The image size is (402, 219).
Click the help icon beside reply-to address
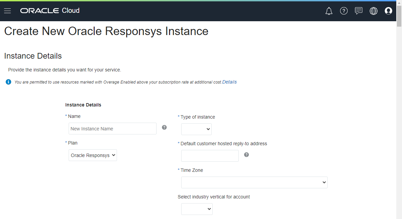[x=246, y=155]
